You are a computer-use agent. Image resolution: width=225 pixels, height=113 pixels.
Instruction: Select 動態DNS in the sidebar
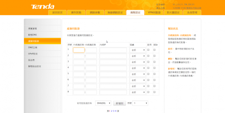(42, 35)
